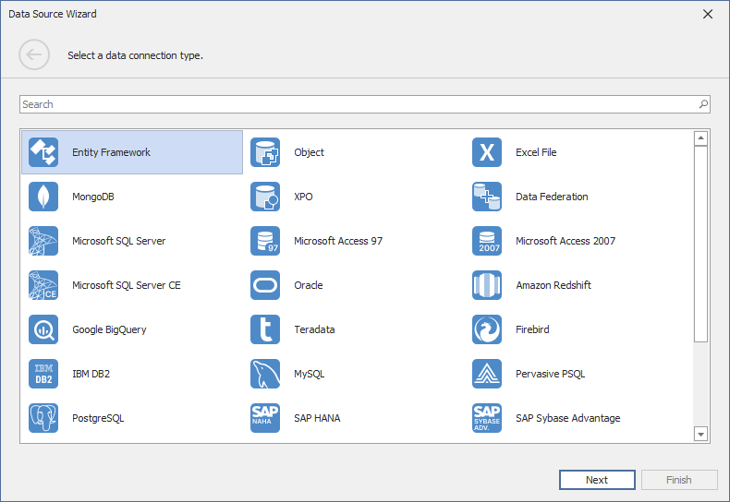Select the Data Federation icon
This screenshot has height=502, width=730.
click(x=486, y=197)
